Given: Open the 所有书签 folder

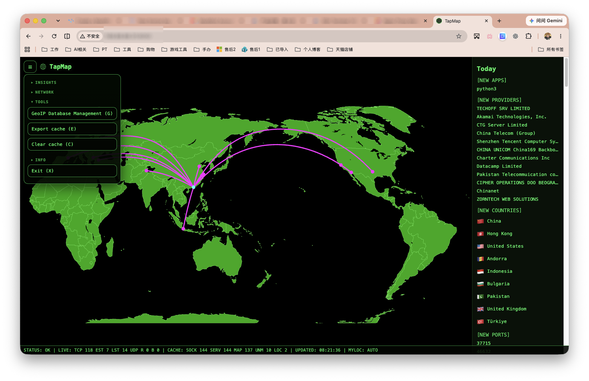Looking at the screenshot, I should (551, 49).
